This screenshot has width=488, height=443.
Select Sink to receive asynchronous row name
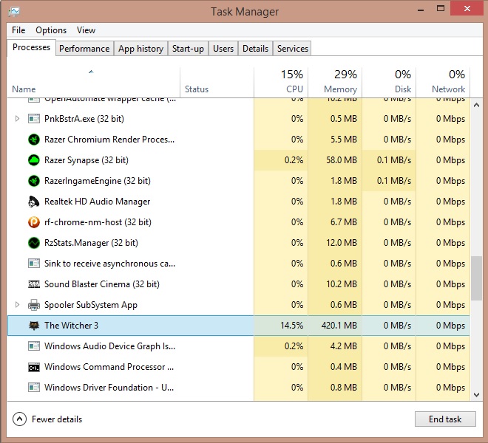click(x=110, y=264)
